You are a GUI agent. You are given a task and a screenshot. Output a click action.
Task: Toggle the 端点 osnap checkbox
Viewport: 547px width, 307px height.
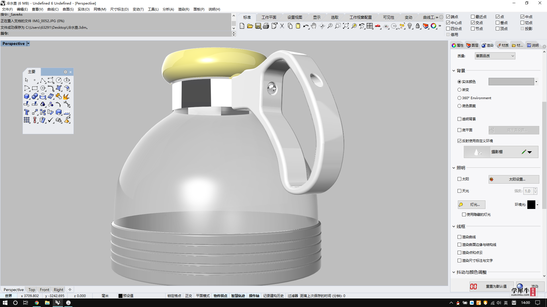(x=448, y=17)
